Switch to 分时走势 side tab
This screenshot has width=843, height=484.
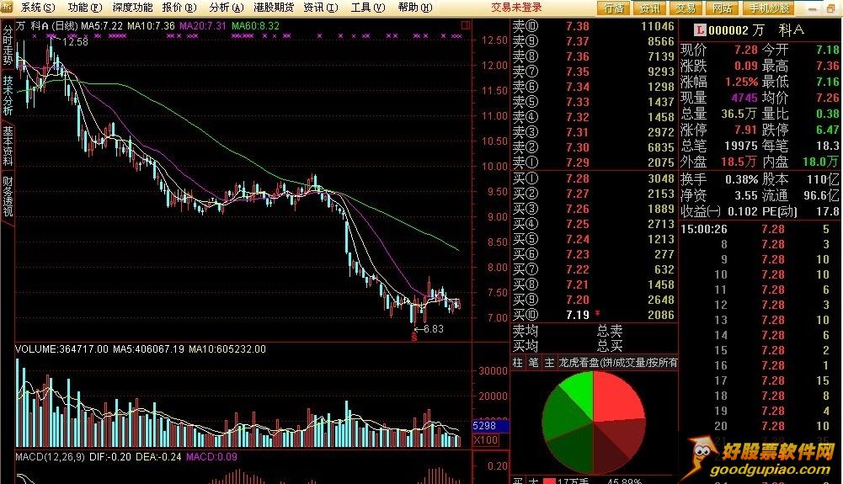[x=8, y=45]
